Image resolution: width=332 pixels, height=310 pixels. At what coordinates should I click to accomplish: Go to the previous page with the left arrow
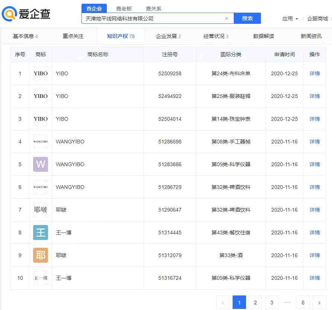pyautogui.click(x=223, y=303)
